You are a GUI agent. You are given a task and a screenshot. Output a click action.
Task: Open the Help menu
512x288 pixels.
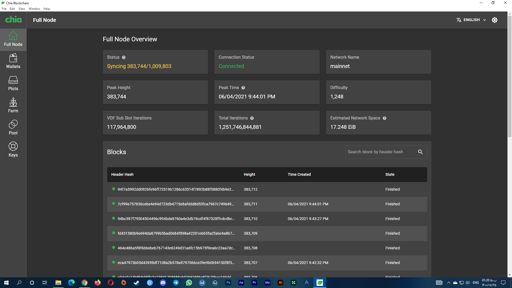pyautogui.click(x=47, y=9)
